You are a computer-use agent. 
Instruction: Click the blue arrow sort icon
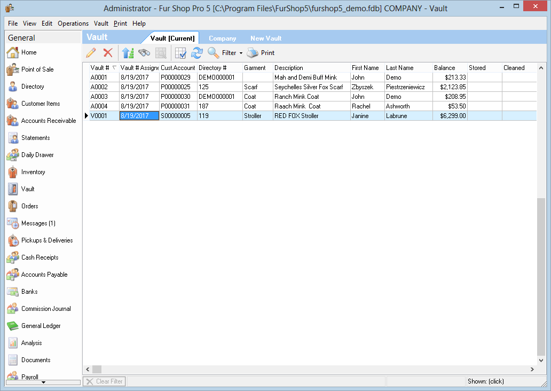pos(127,53)
